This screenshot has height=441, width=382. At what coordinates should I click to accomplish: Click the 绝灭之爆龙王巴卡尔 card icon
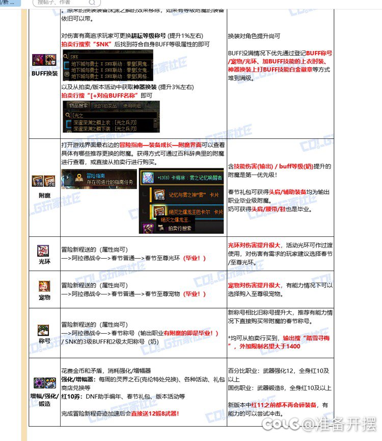pos(159,211)
